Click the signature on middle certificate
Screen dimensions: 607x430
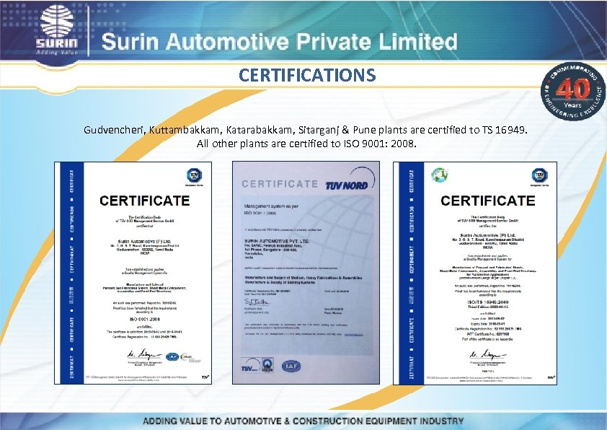[257, 302]
